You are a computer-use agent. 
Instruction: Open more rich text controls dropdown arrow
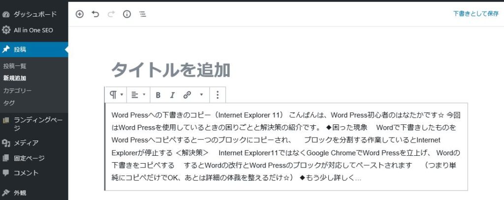[201, 95]
